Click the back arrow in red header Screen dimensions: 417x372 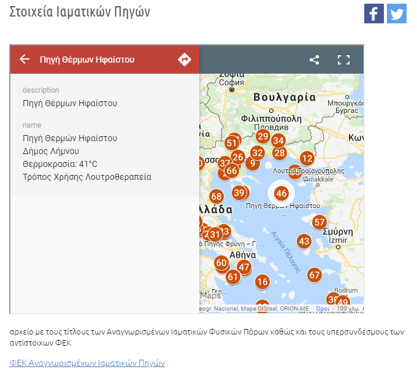pyautogui.click(x=25, y=60)
